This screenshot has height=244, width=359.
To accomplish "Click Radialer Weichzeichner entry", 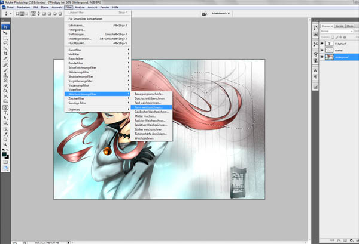I will 151,121.
